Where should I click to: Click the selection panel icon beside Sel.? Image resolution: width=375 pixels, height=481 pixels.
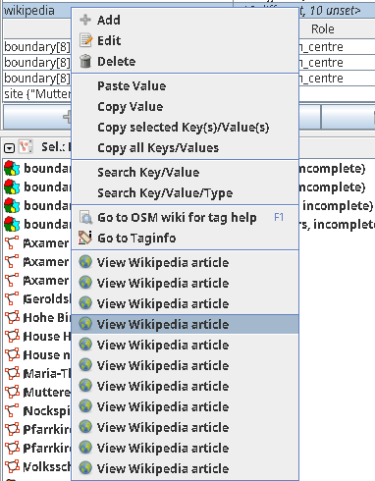click(x=26, y=147)
